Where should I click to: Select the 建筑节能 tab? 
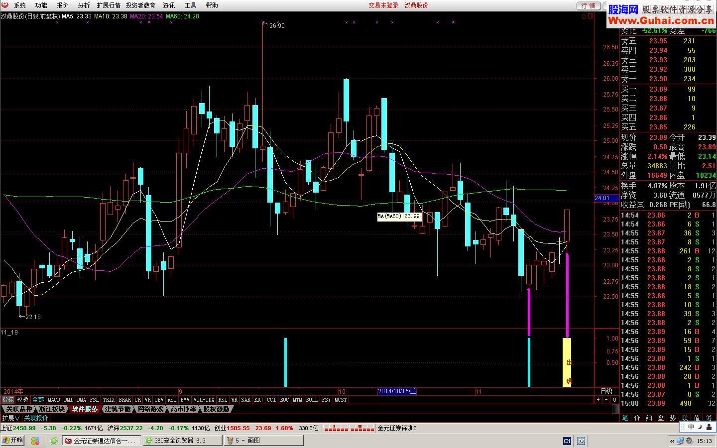118,409
